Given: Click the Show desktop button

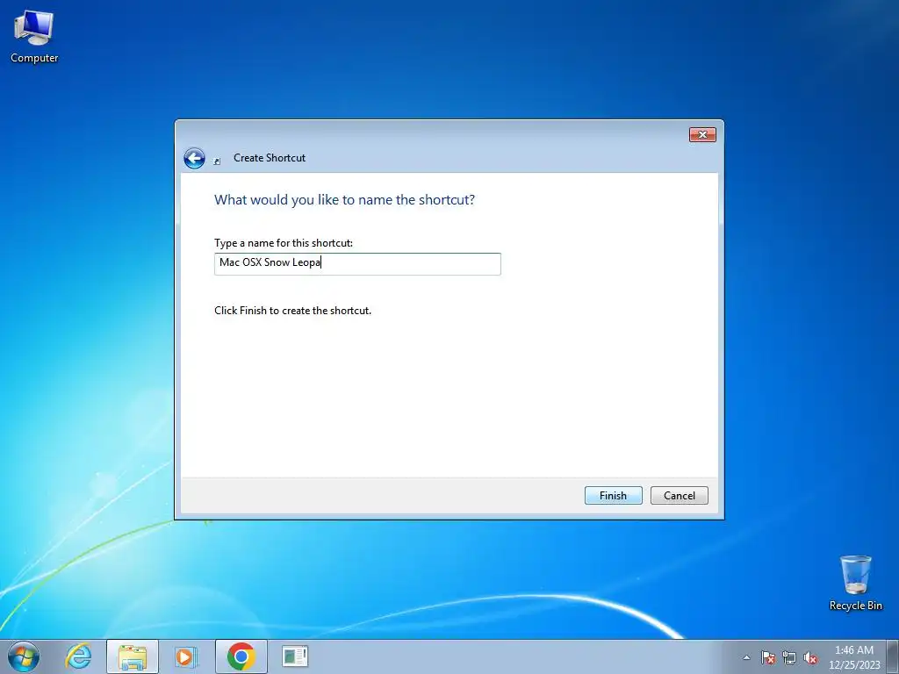Looking at the screenshot, I should [x=893, y=656].
